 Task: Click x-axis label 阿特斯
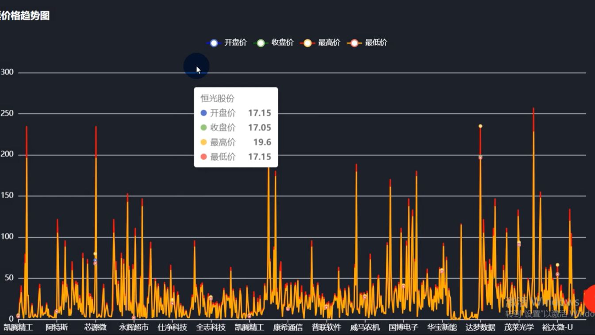pyautogui.click(x=57, y=327)
